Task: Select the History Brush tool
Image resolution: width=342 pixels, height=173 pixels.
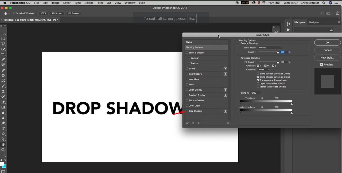Action: pyautogui.click(x=3, y=97)
